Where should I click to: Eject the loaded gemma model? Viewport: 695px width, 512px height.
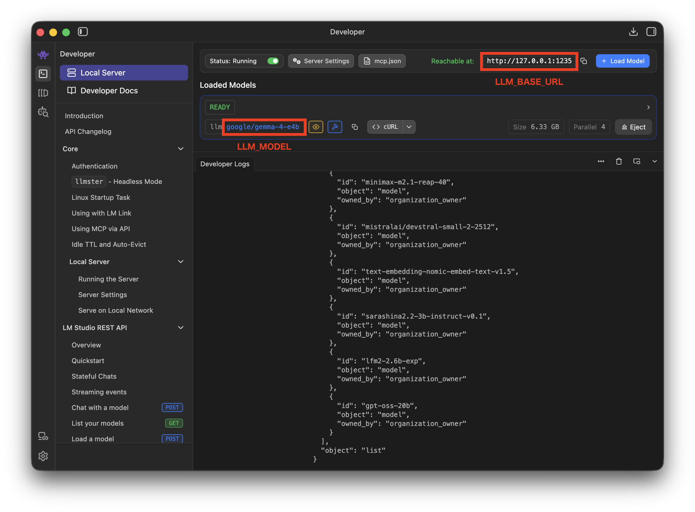click(633, 127)
